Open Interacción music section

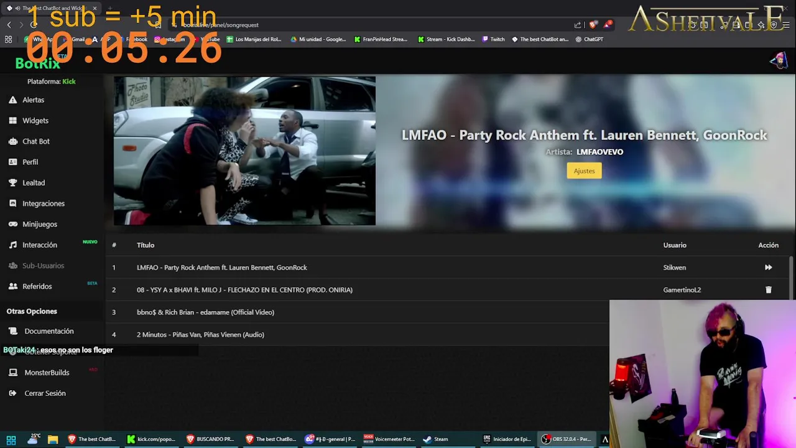[33, 245]
